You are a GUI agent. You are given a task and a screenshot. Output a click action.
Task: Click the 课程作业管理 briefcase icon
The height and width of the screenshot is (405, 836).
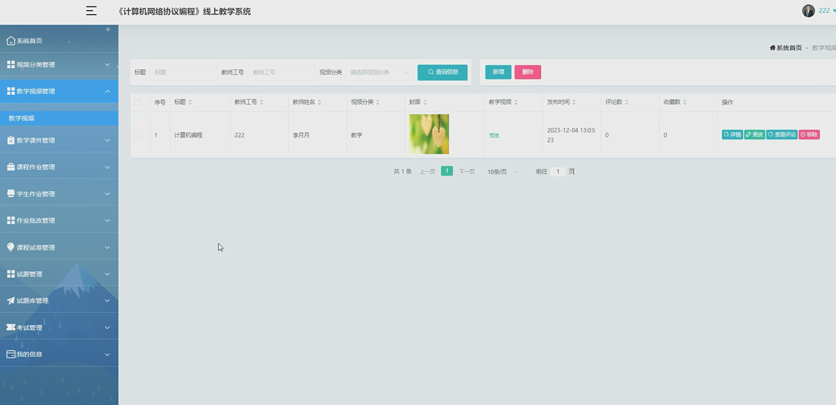11,167
